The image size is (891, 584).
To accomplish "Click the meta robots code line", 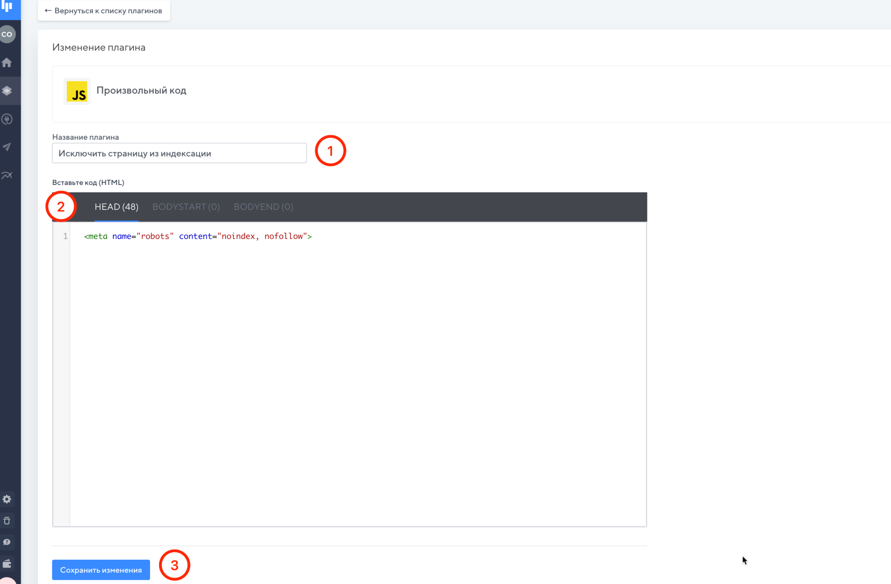I will click(x=198, y=236).
